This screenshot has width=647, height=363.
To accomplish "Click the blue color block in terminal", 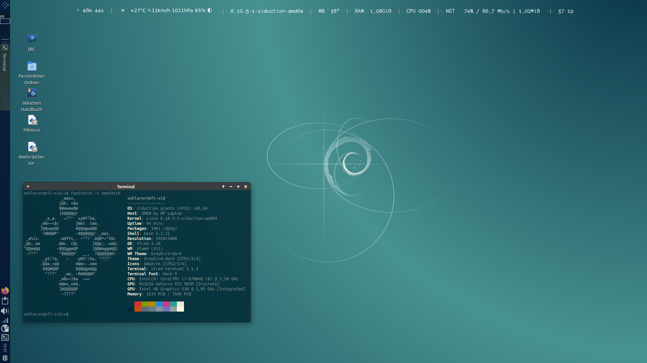I will (x=159, y=304).
